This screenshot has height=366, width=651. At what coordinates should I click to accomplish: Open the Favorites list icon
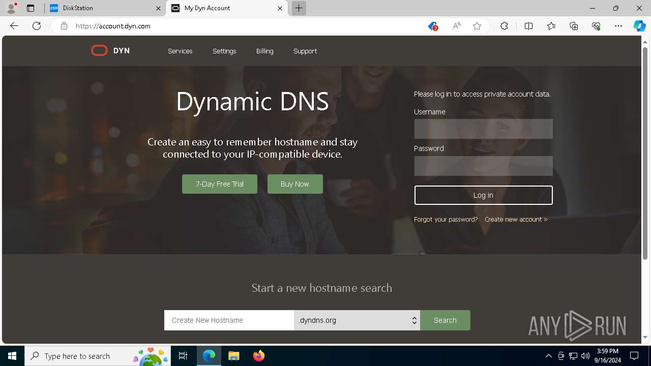pyautogui.click(x=551, y=26)
